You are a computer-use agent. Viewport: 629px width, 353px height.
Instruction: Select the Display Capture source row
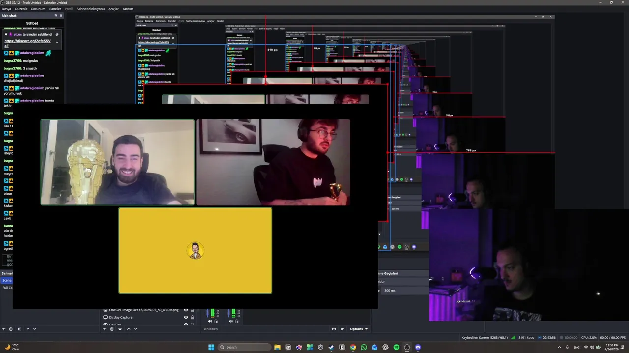149,317
